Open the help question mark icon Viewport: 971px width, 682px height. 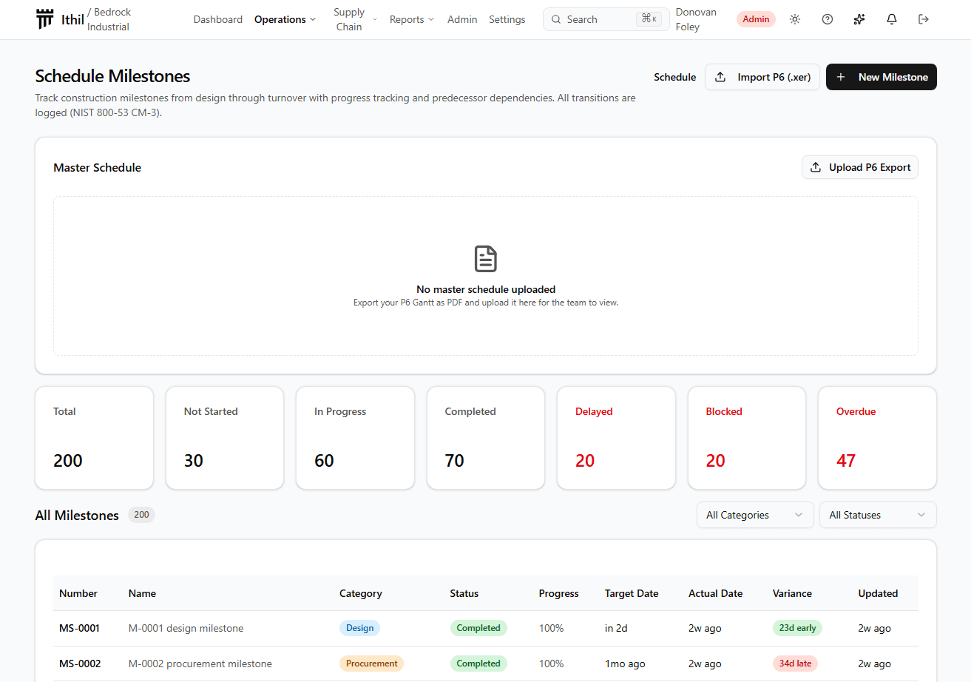[x=828, y=19]
